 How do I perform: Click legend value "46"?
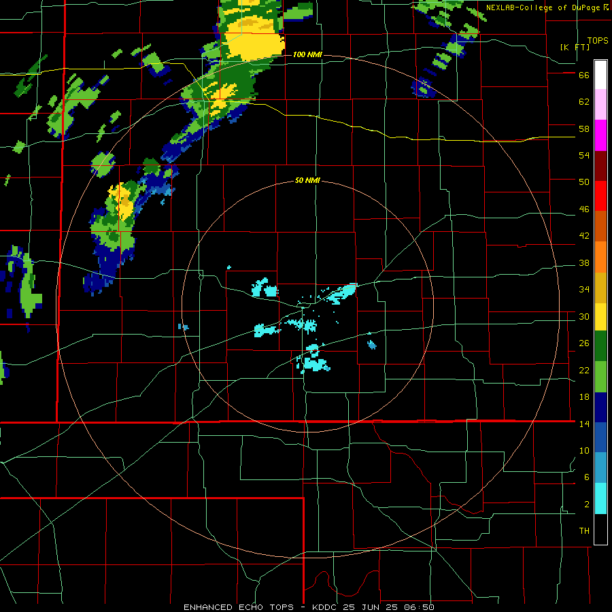pos(584,209)
